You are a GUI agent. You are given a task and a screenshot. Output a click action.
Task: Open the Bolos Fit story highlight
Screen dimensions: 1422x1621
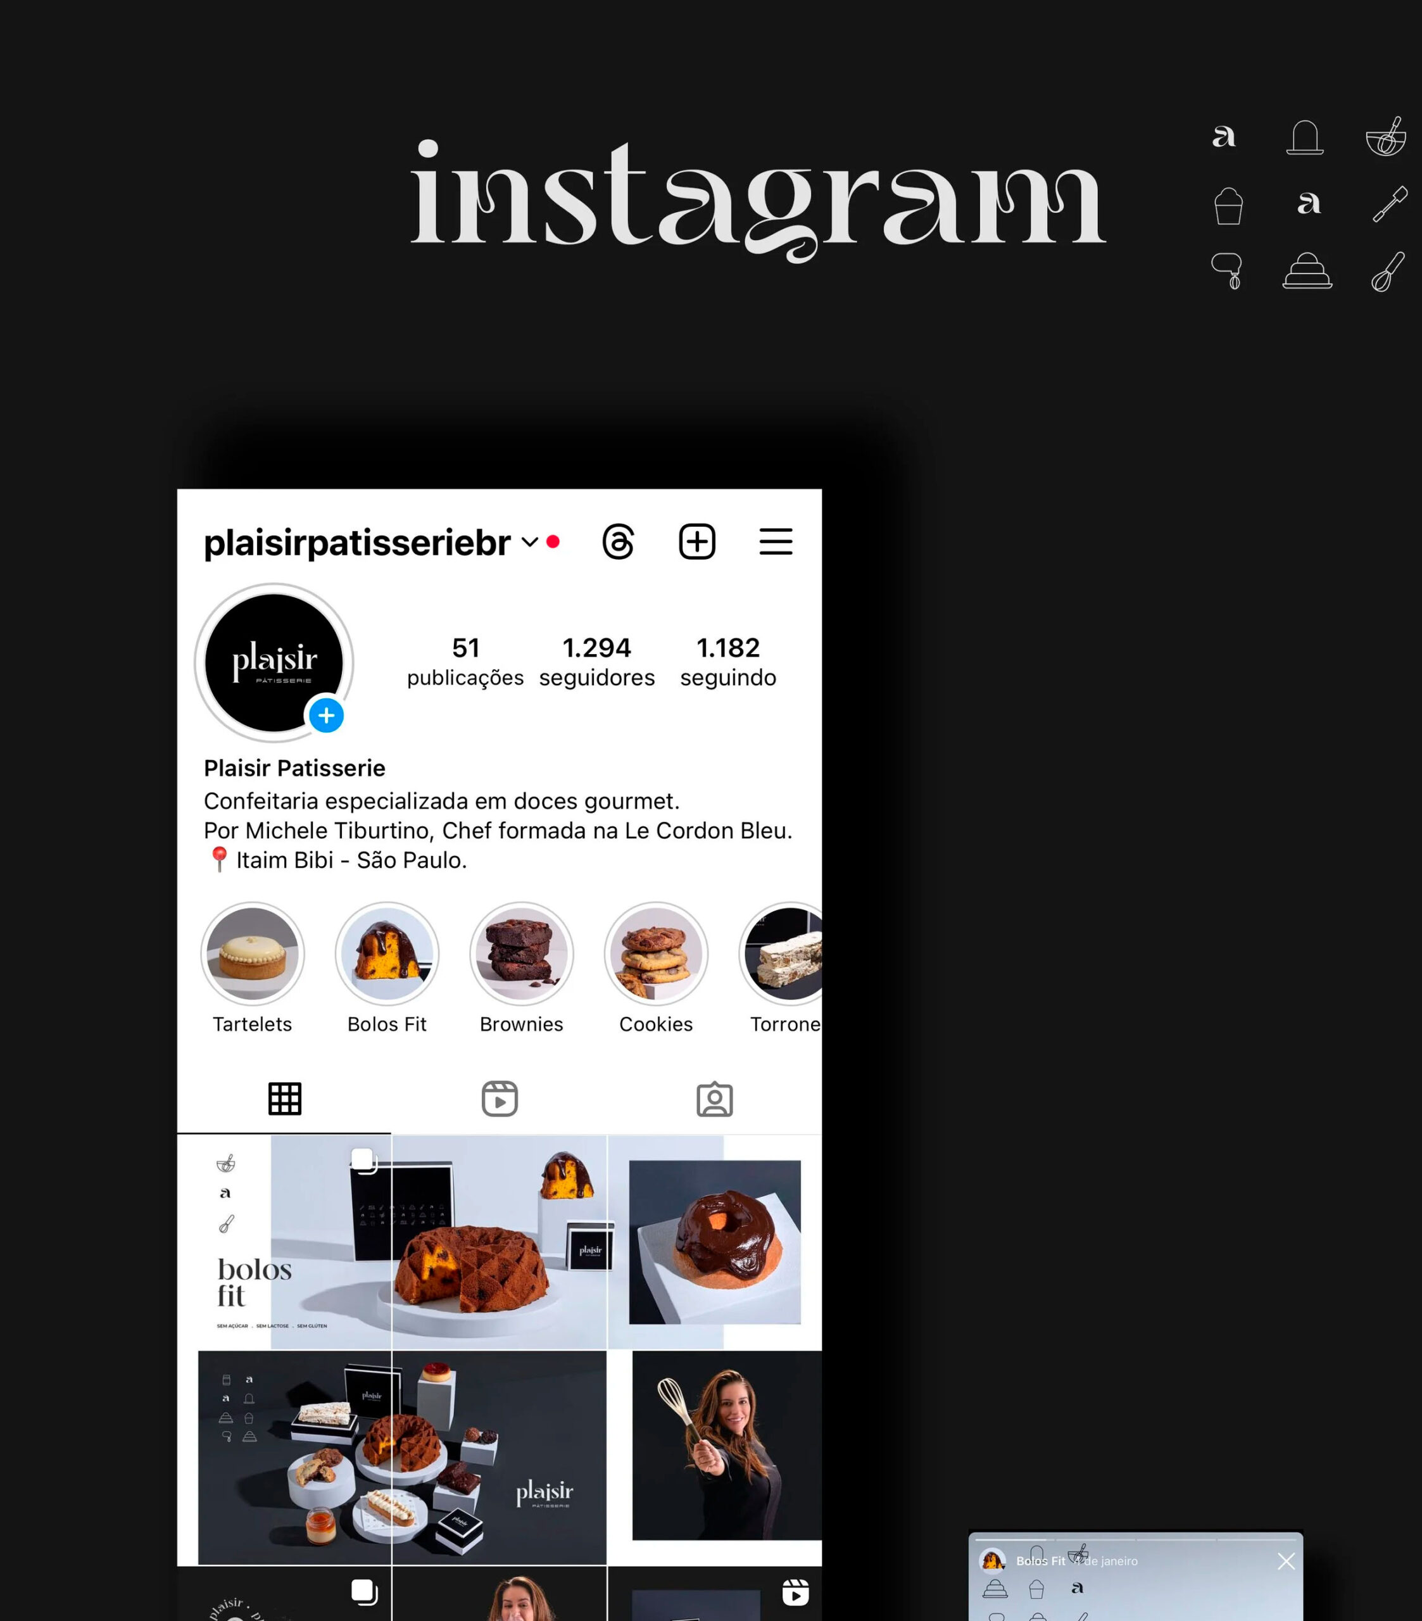(387, 968)
